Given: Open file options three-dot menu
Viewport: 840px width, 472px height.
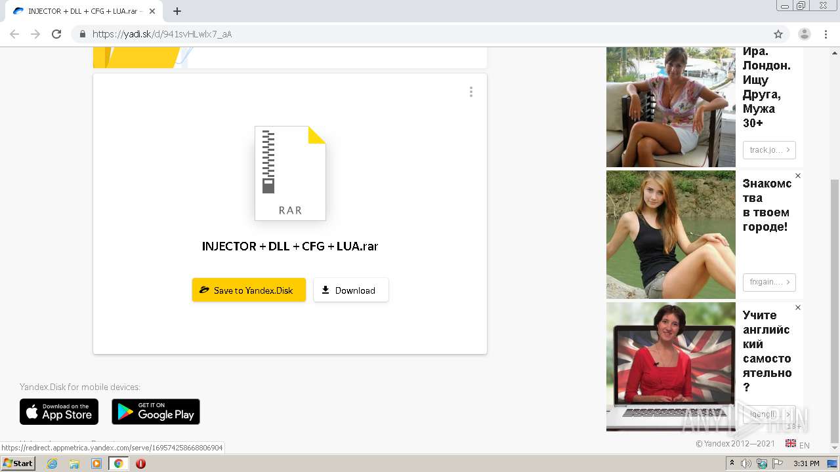Looking at the screenshot, I should tap(471, 92).
